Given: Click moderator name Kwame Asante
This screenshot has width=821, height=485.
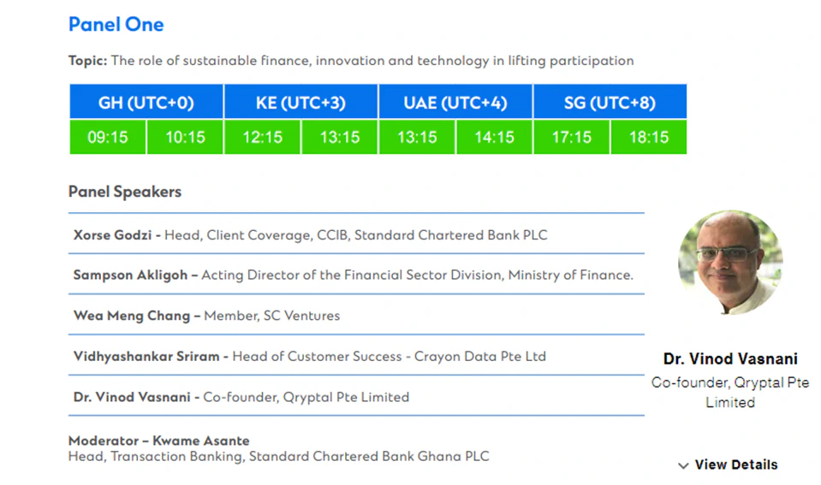Looking at the screenshot, I should 201,441.
